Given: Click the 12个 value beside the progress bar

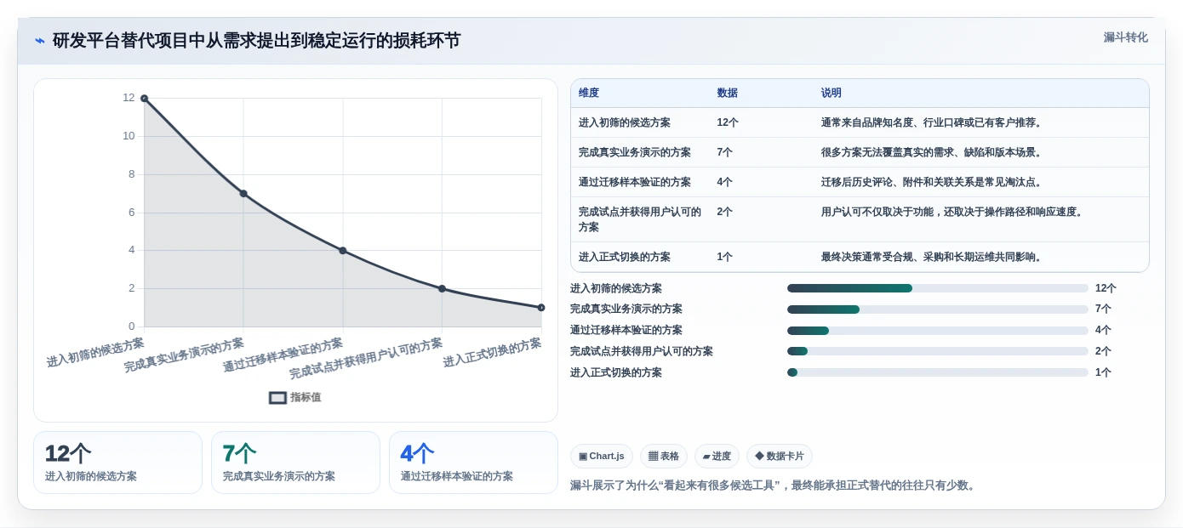Looking at the screenshot, I should click(1106, 288).
